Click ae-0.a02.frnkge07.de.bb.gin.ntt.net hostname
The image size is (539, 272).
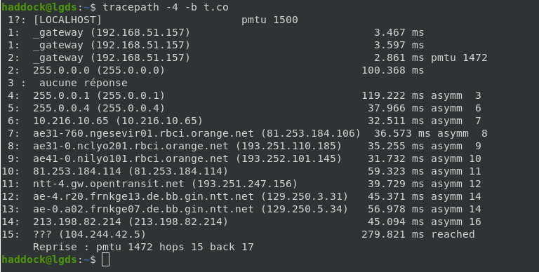click(x=143, y=209)
